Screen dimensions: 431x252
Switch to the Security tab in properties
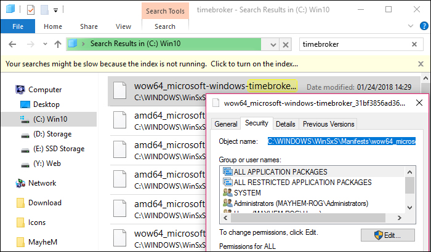tap(257, 123)
